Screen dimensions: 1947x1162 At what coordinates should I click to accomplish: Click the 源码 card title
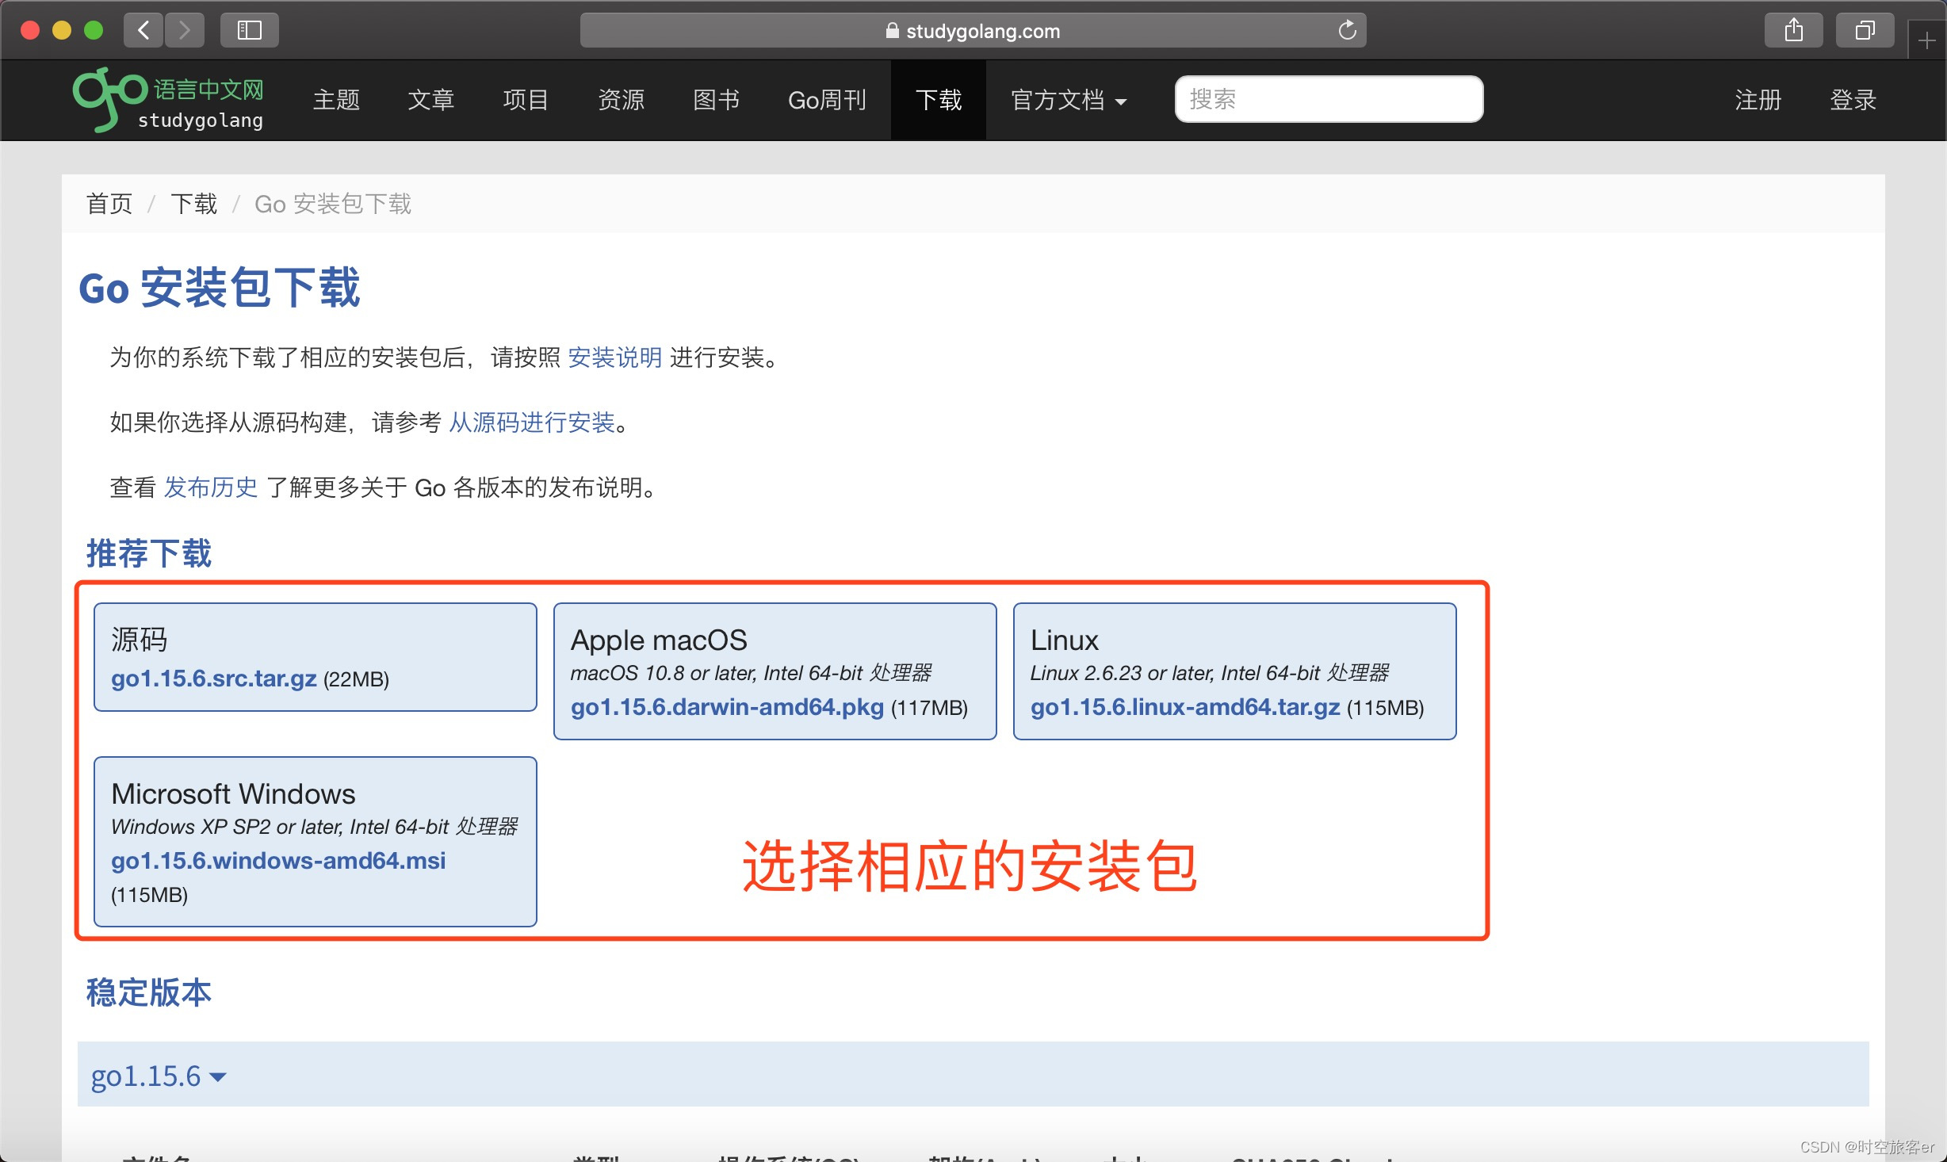(140, 640)
